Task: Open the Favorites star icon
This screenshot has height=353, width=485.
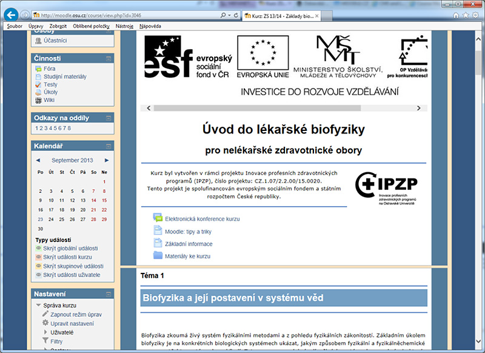Action: [466, 15]
